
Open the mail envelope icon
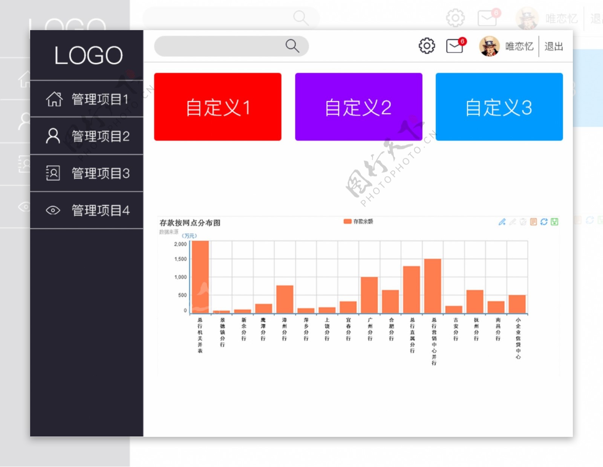click(x=455, y=46)
